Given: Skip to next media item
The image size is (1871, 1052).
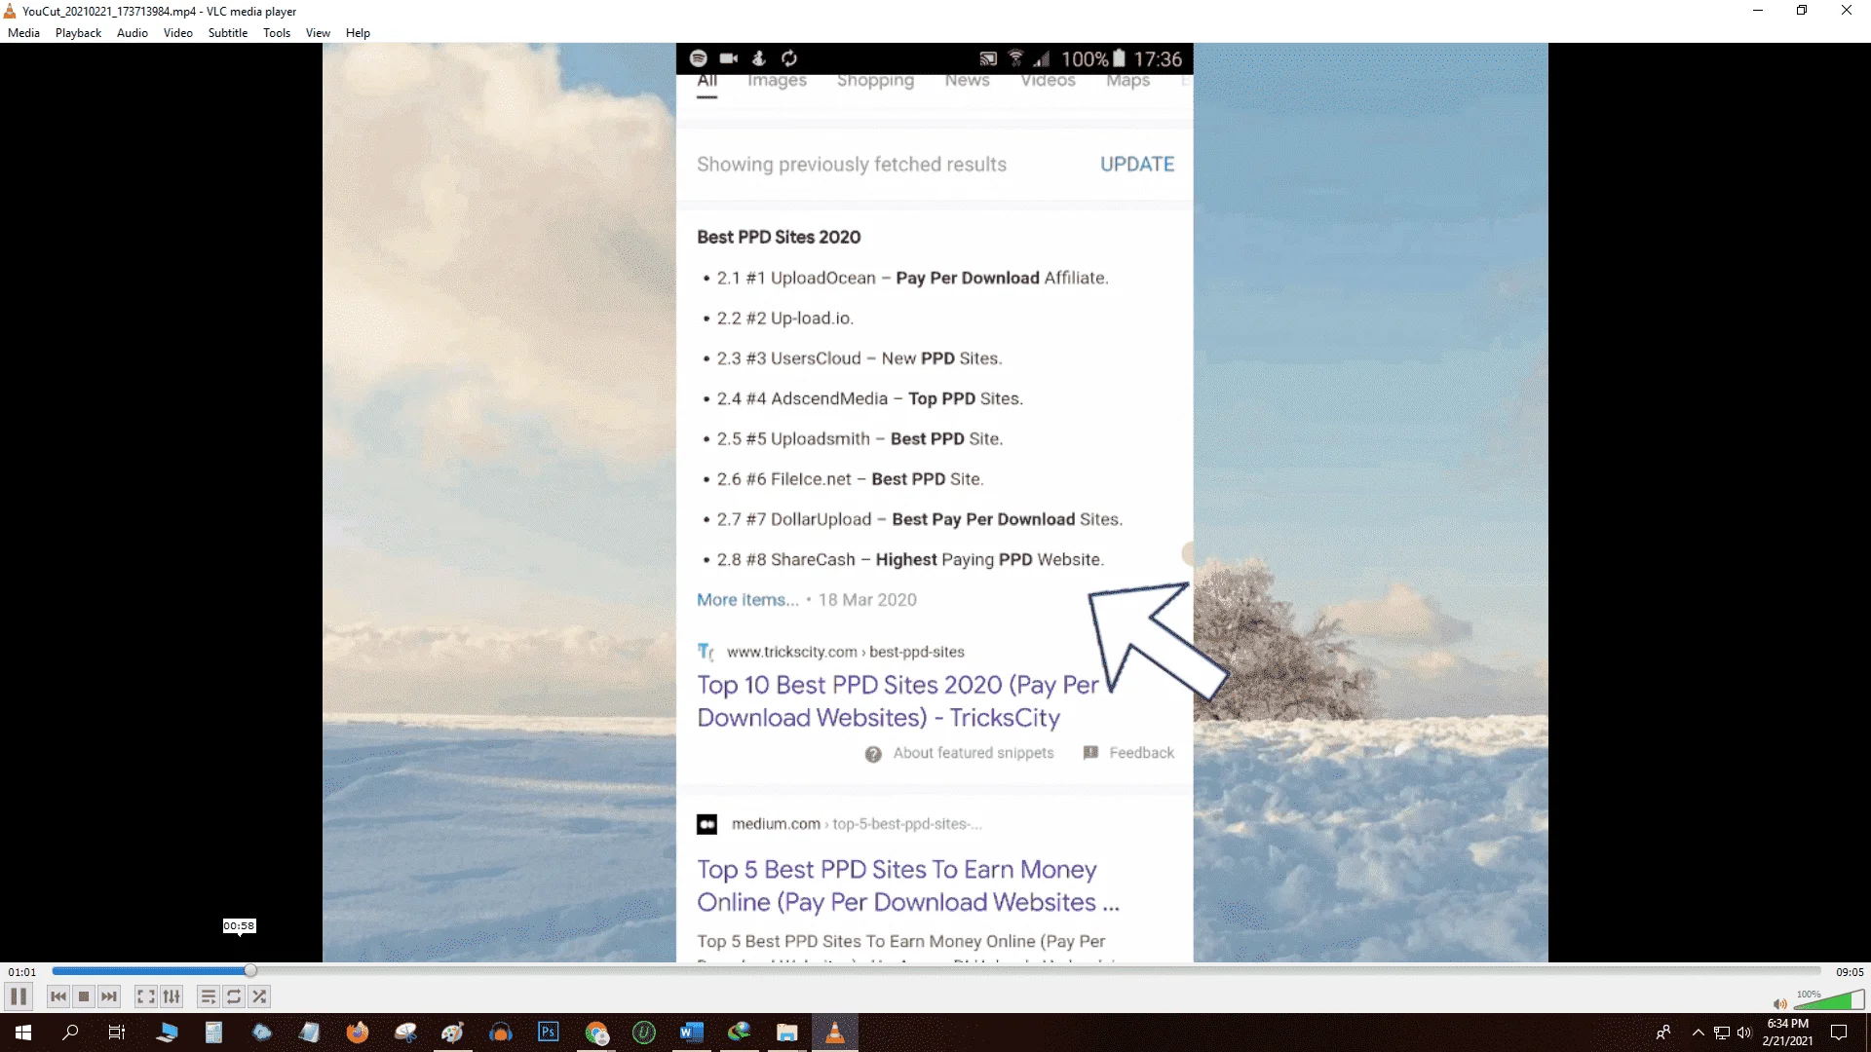Looking at the screenshot, I should (x=109, y=996).
